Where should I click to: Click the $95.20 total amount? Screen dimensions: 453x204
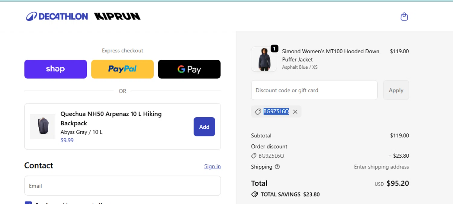pyautogui.click(x=398, y=183)
